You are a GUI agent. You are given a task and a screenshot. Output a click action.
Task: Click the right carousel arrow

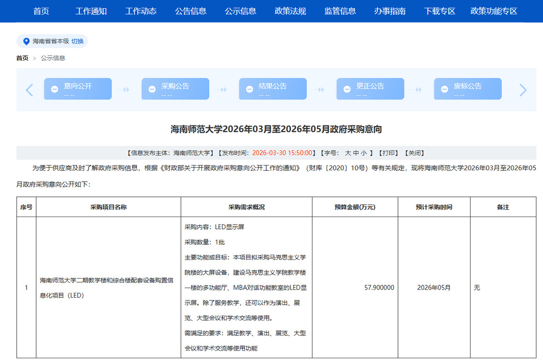point(523,90)
